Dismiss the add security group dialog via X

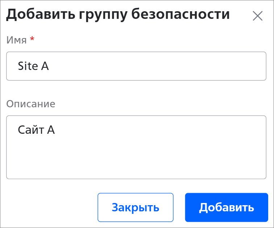pyautogui.click(x=257, y=16)
